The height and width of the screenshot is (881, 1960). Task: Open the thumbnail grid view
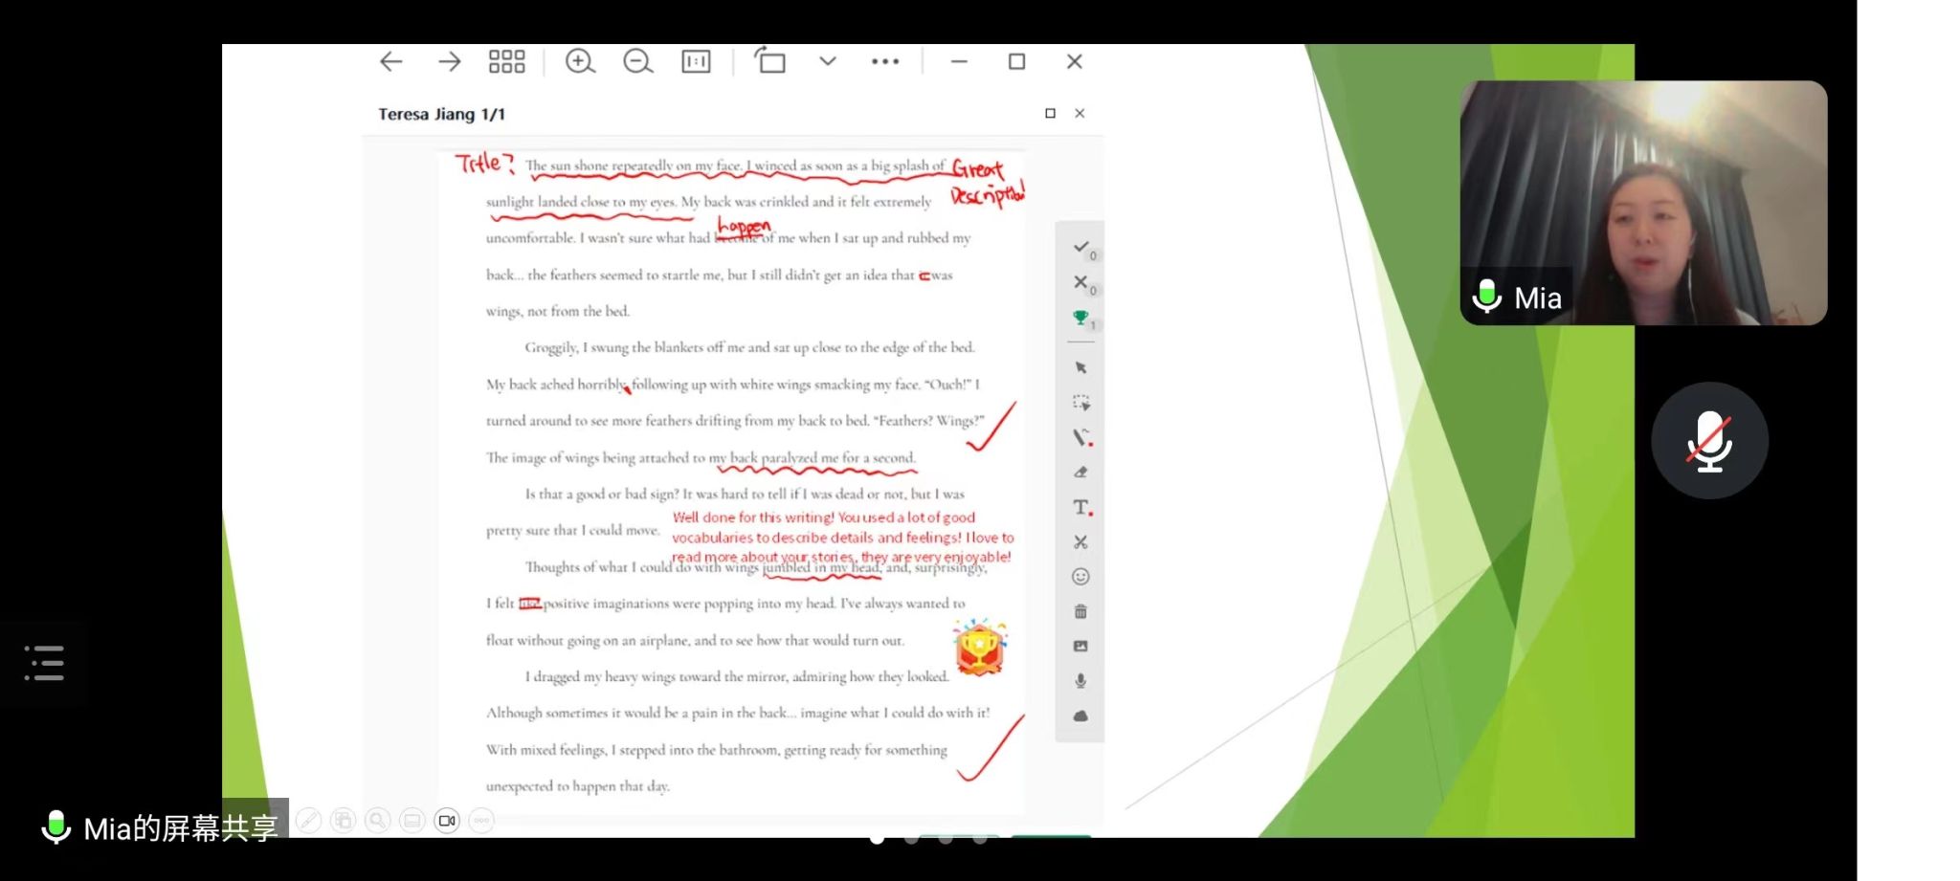pyautogui.click(x=506, y=62)
